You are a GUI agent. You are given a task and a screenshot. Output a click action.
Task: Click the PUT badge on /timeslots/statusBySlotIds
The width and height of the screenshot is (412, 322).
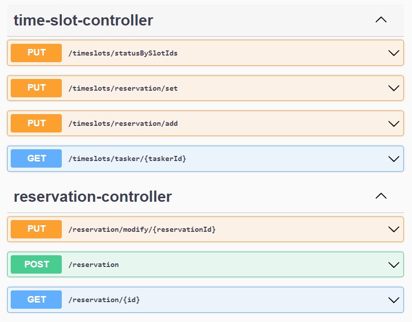[x=36, y=52]
